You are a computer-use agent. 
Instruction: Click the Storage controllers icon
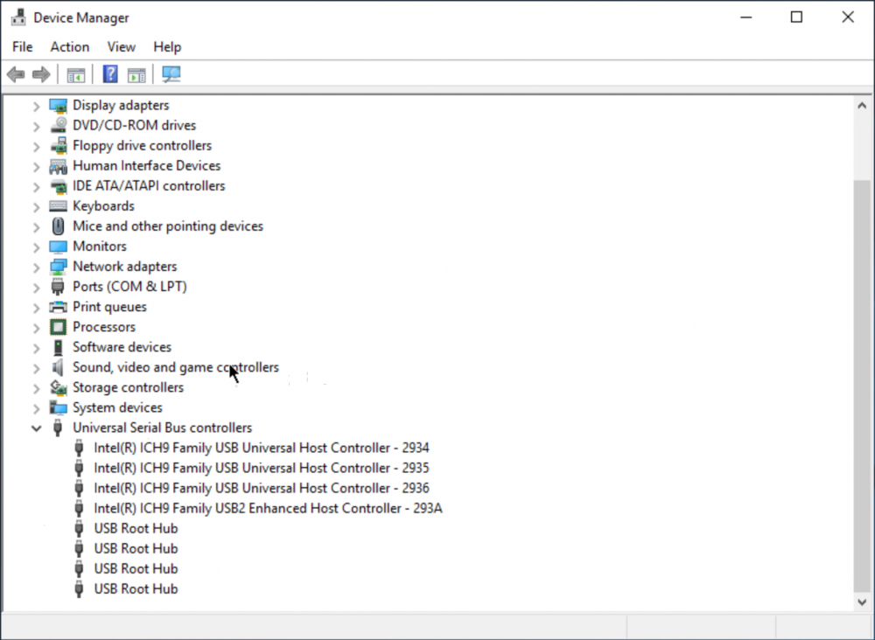click(x=58, y=387)
